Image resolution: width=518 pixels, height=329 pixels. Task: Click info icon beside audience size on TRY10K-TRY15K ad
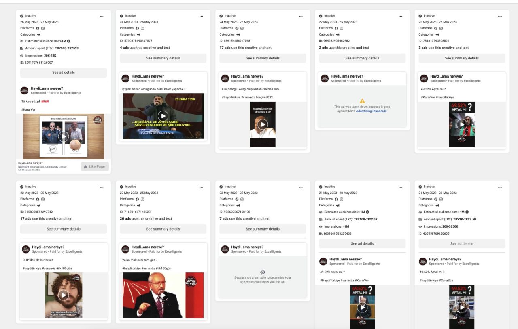pyautogui.click(x=367, y=212)
